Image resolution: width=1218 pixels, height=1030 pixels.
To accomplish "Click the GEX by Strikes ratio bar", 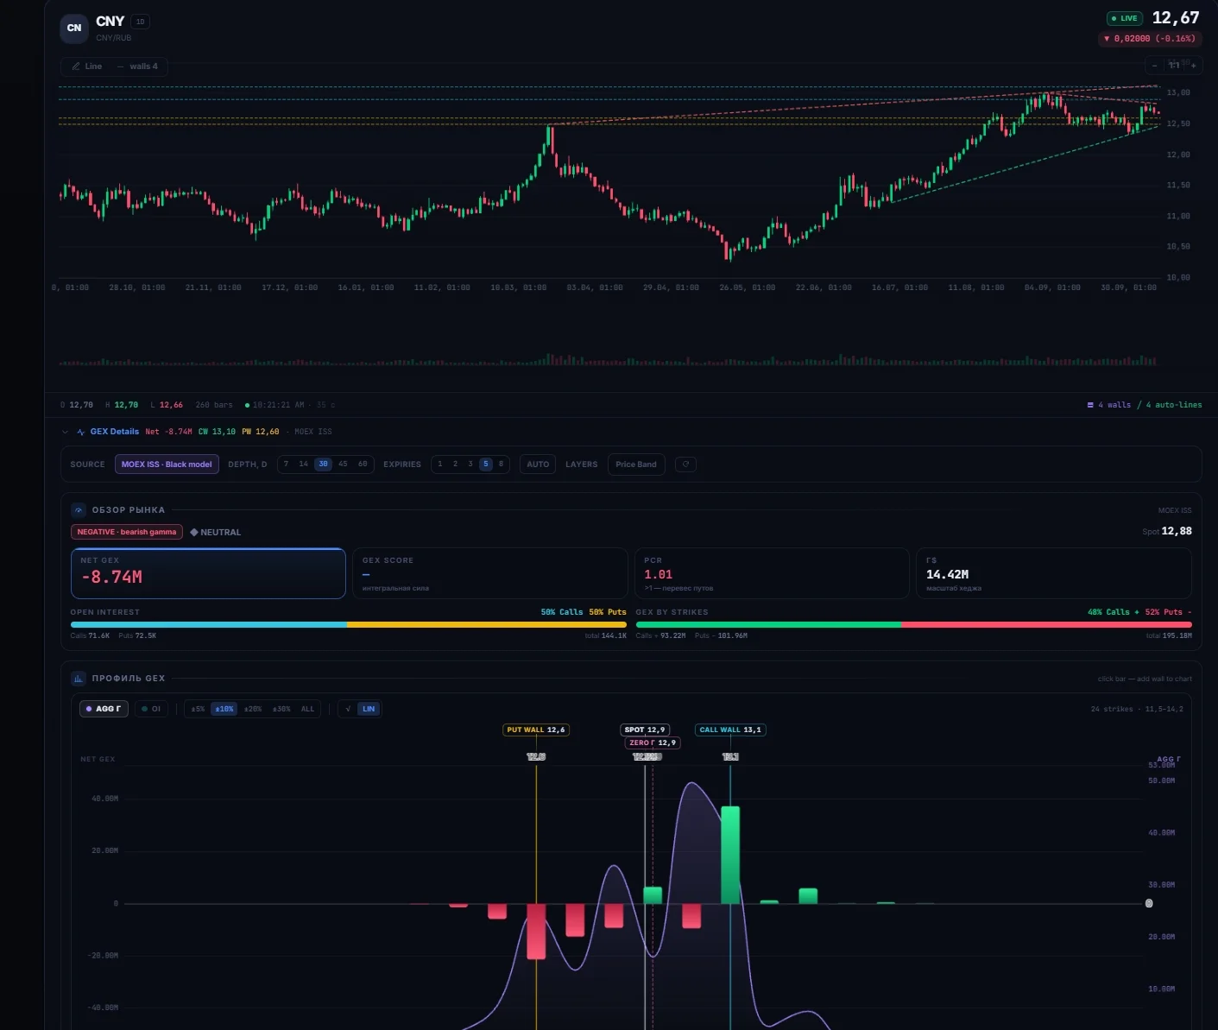I will [x=914, y=624].
